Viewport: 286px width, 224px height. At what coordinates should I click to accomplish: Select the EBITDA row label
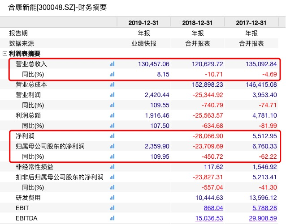pos(26,218)
